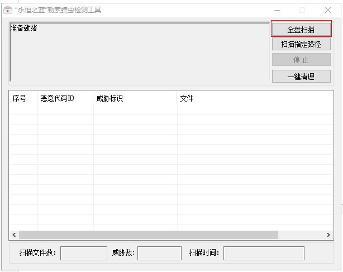Click the right arrow of horizontal scrollbar

(x=328, y=235)
